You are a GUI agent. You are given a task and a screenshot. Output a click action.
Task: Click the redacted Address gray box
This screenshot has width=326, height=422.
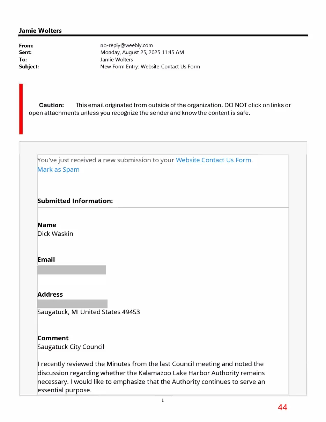click(x=72, y=304)
